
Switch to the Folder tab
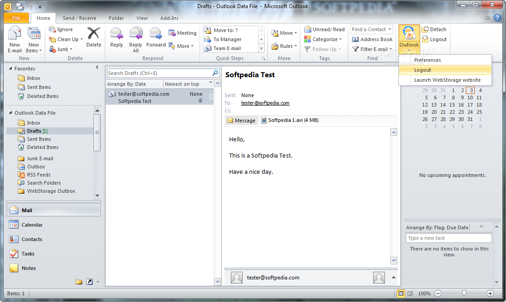click(x=116, y=18)
